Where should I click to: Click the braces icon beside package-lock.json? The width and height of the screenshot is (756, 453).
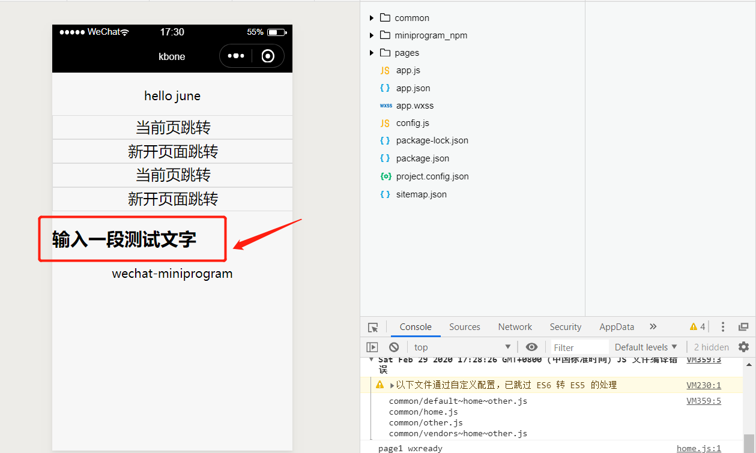point(385,140)
